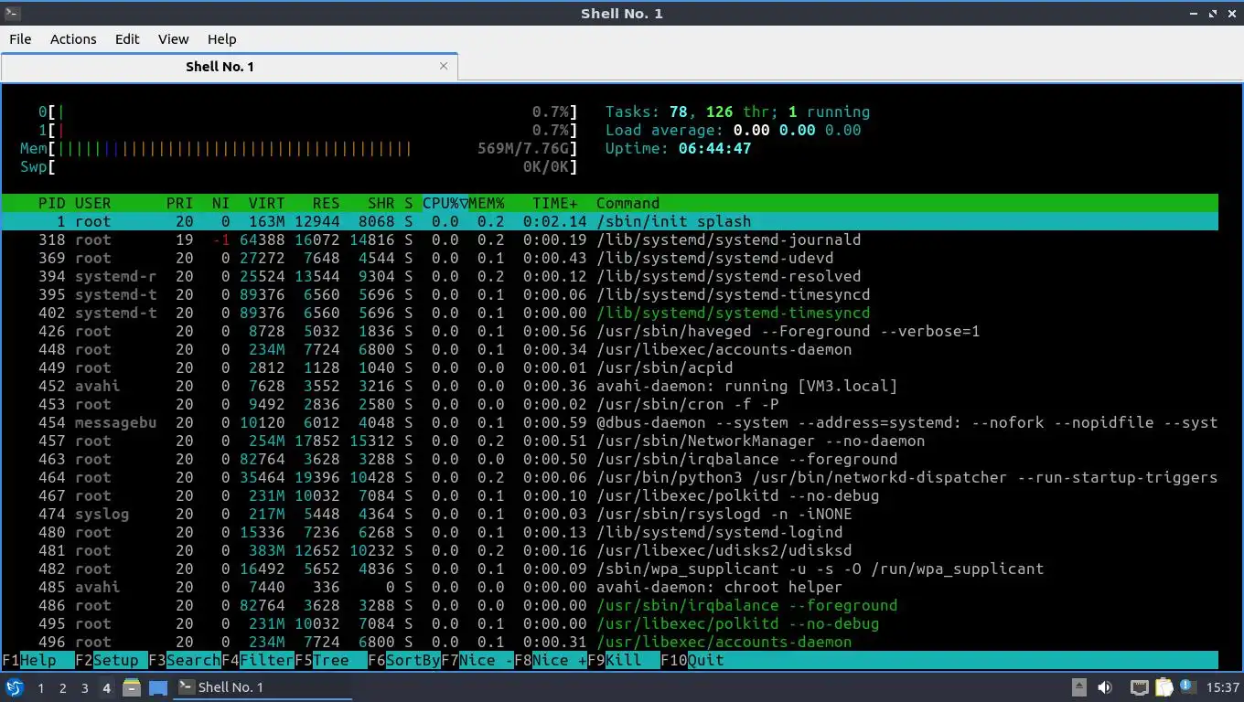Sort by the SHR column header
1244x702 pixels.
coord(381,203)
